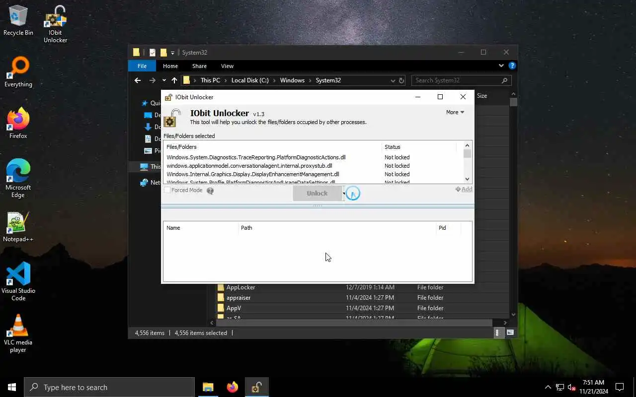Click the Pid column header

(449, 228)
